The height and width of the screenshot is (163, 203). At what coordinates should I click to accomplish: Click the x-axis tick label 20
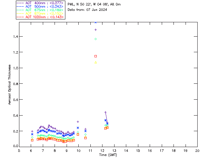click(197, 151)
